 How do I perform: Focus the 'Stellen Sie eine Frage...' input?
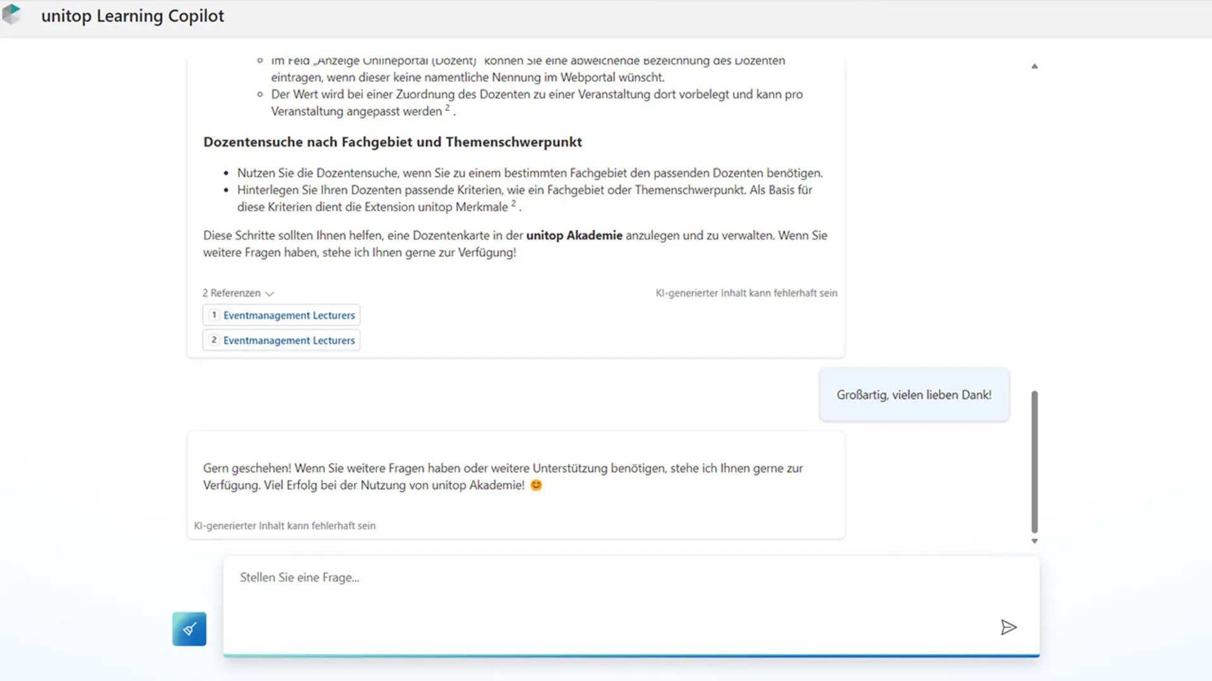631,605
